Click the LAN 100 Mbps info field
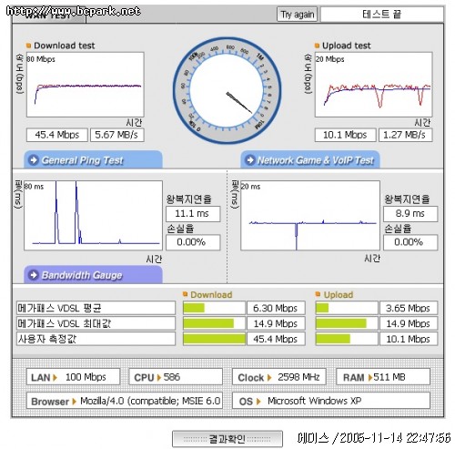Viewport: 455px width, 449px height. [73, 377]
